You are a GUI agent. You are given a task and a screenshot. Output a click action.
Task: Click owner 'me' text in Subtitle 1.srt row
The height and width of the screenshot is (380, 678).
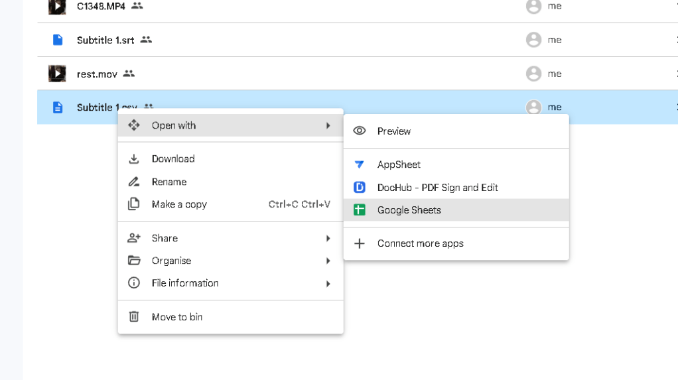tap(555, 40)
